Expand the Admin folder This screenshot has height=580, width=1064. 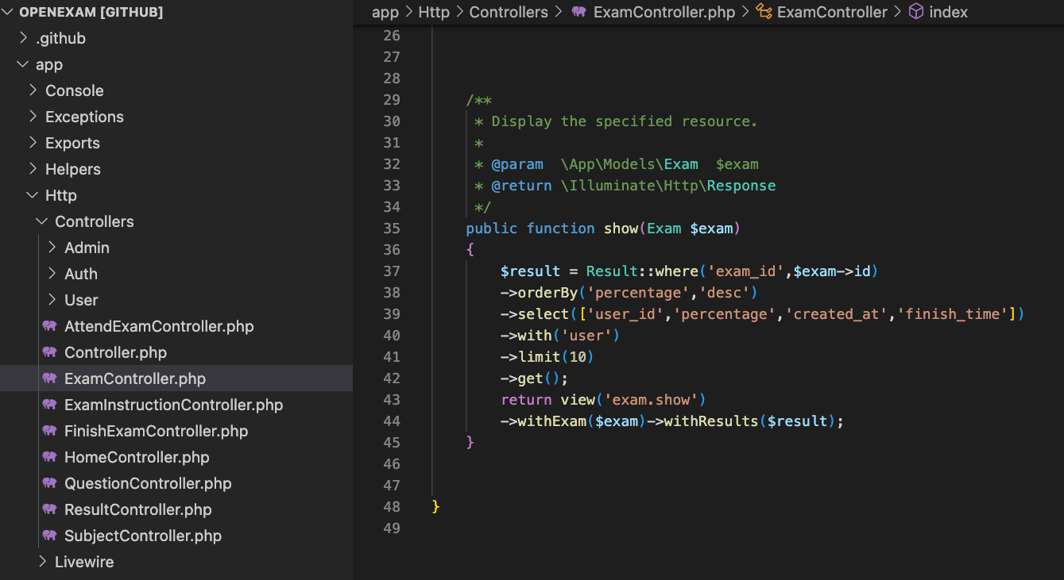(x=52, y=248)
